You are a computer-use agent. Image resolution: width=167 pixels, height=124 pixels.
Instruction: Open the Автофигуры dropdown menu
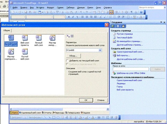36,117
